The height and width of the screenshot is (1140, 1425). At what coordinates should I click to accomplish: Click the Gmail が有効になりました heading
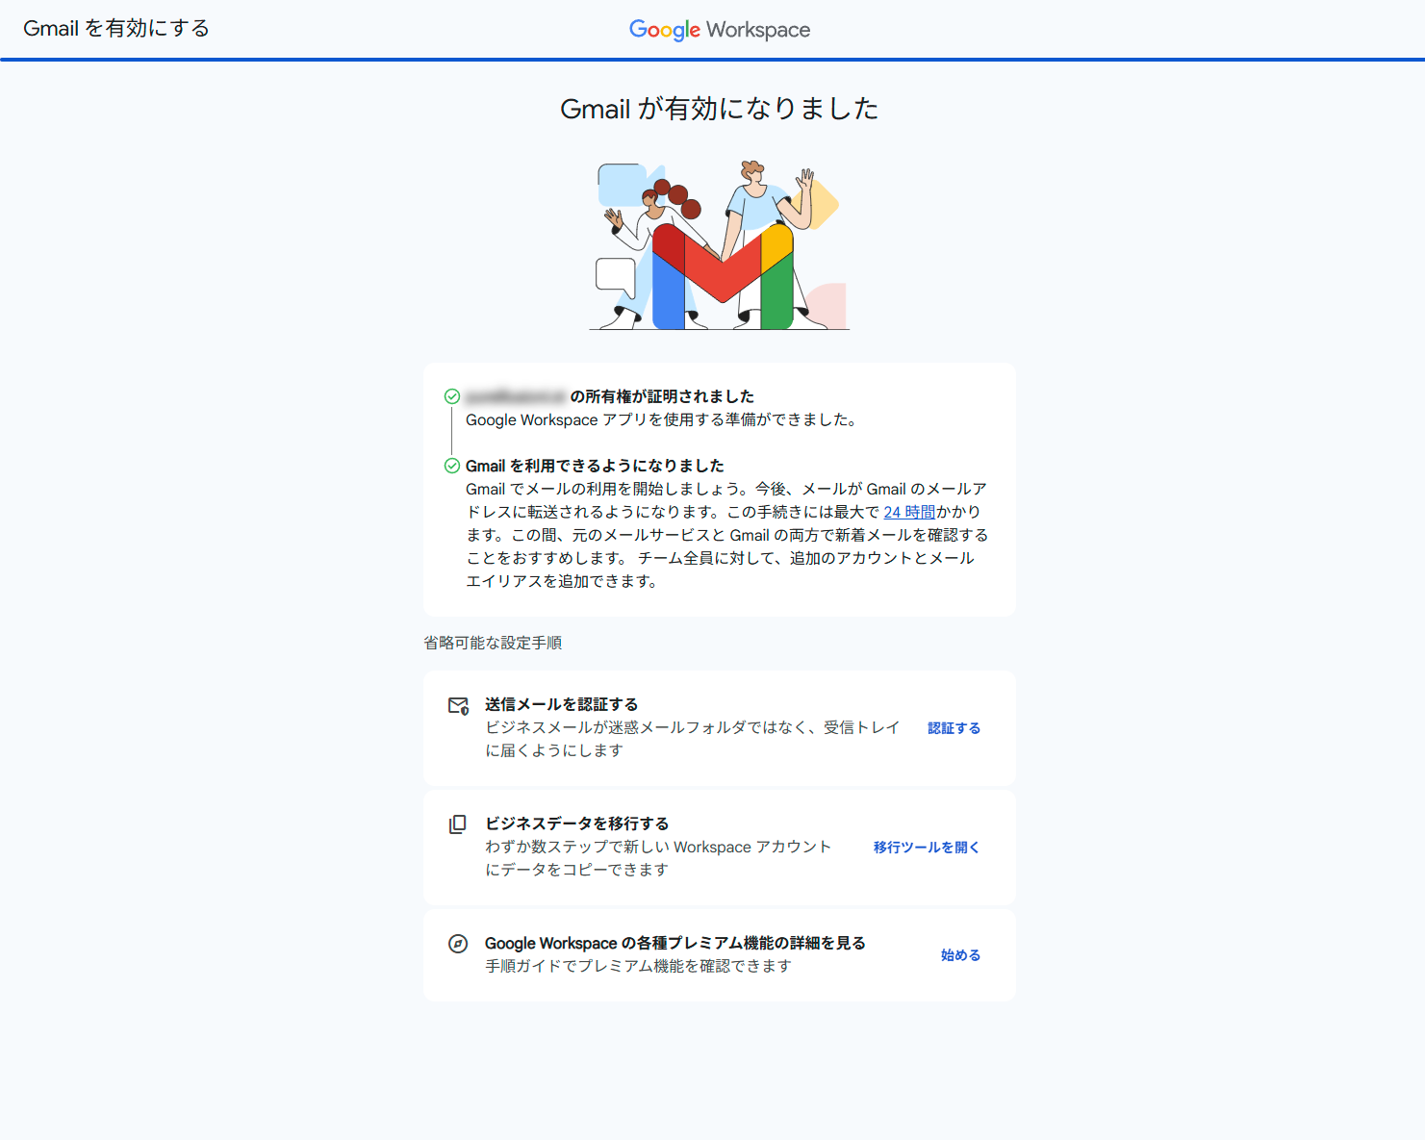coord(719,109)
